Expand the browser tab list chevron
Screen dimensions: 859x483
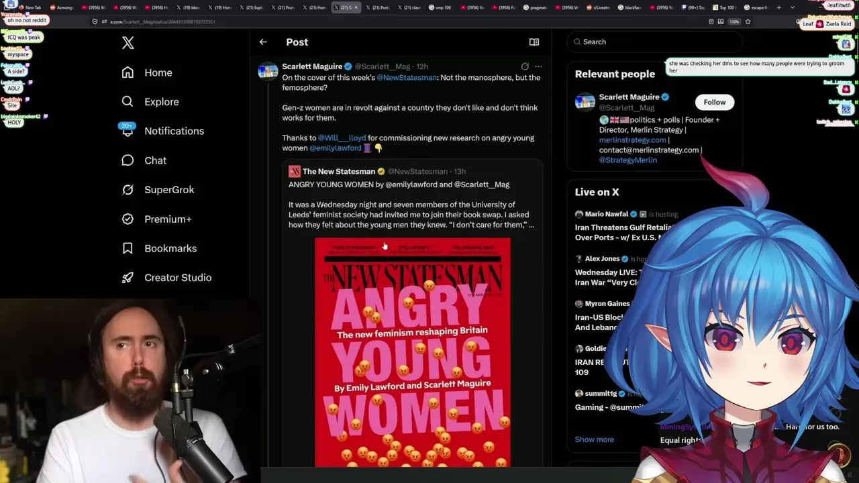(793, 7)
